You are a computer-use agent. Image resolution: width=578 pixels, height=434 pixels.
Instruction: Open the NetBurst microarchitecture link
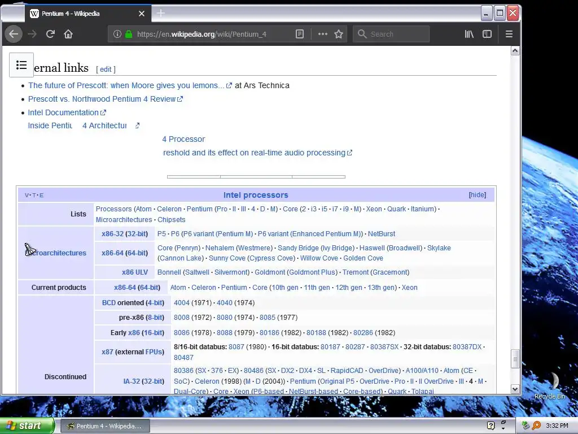(x=382, y=233)
